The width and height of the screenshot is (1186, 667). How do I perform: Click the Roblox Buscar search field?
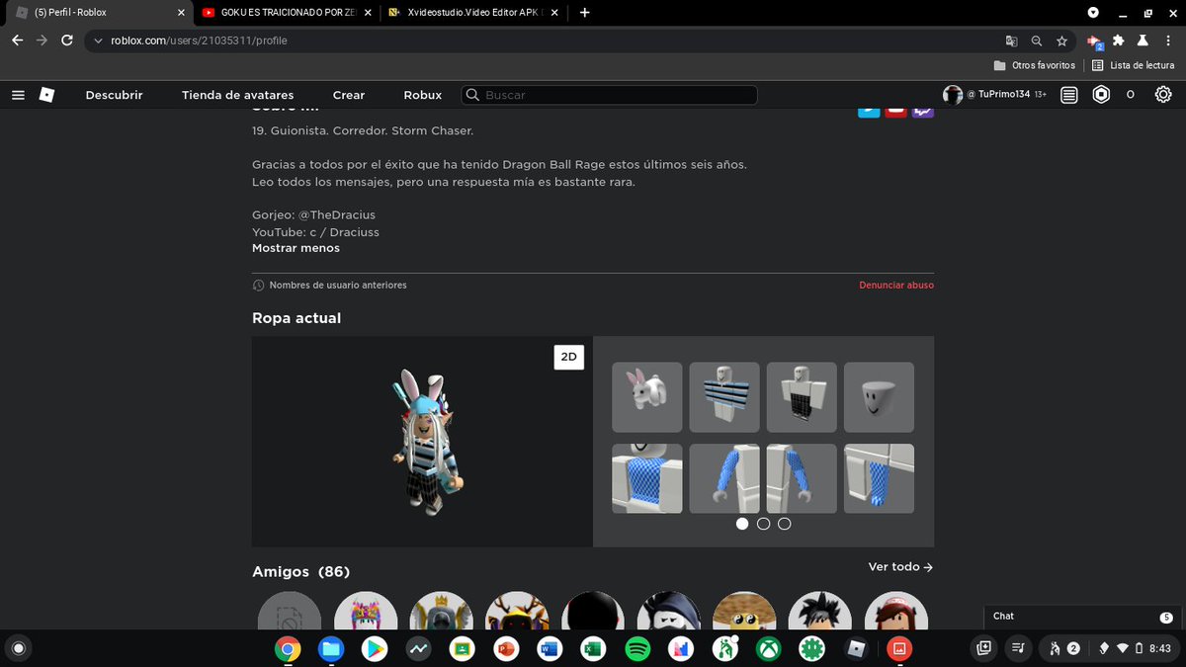tap(609, 95)
